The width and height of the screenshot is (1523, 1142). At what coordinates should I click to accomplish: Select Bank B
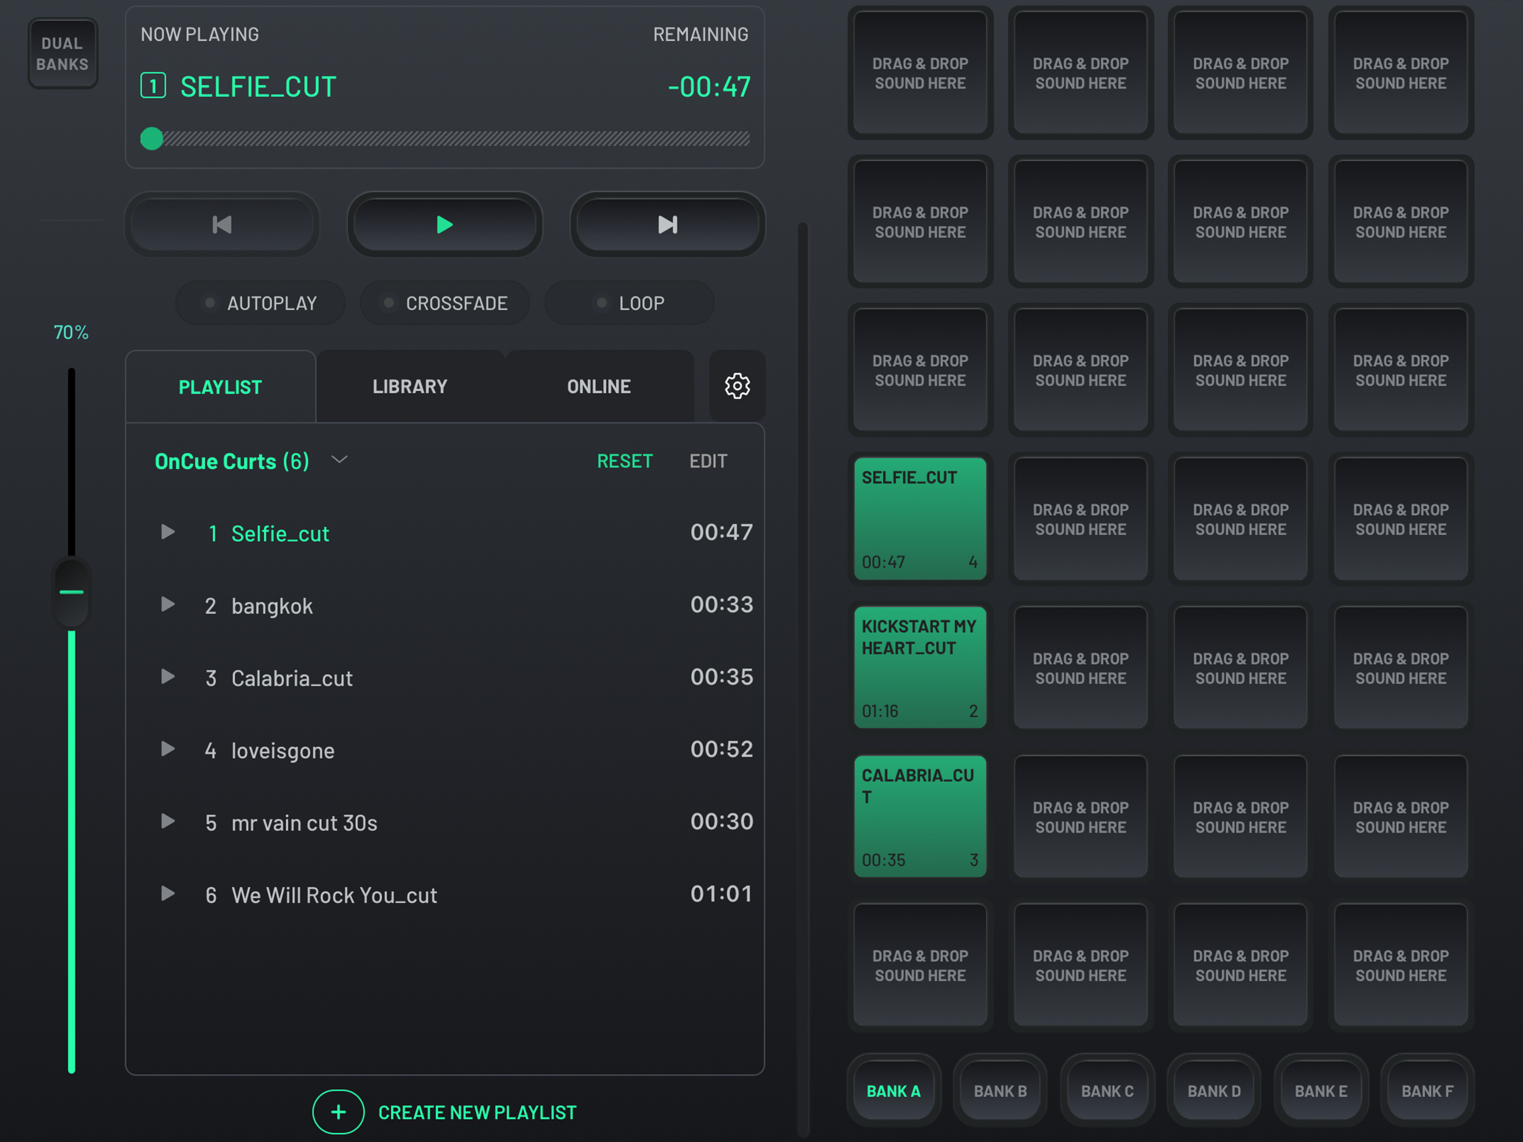(x=1000, y=1091)
